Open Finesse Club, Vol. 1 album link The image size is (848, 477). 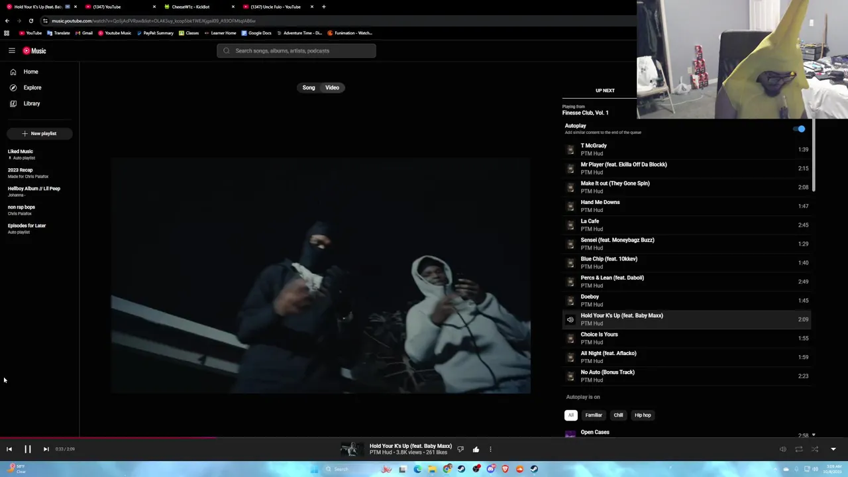[x=585, y=113]
